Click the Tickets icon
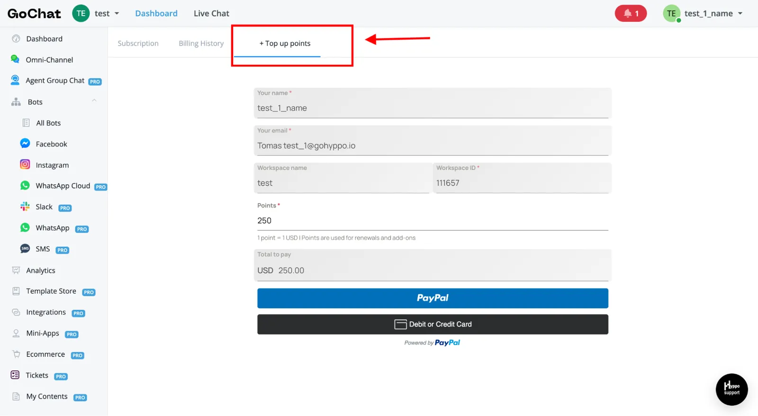This screenshot has height=416, width=758. 15,375
